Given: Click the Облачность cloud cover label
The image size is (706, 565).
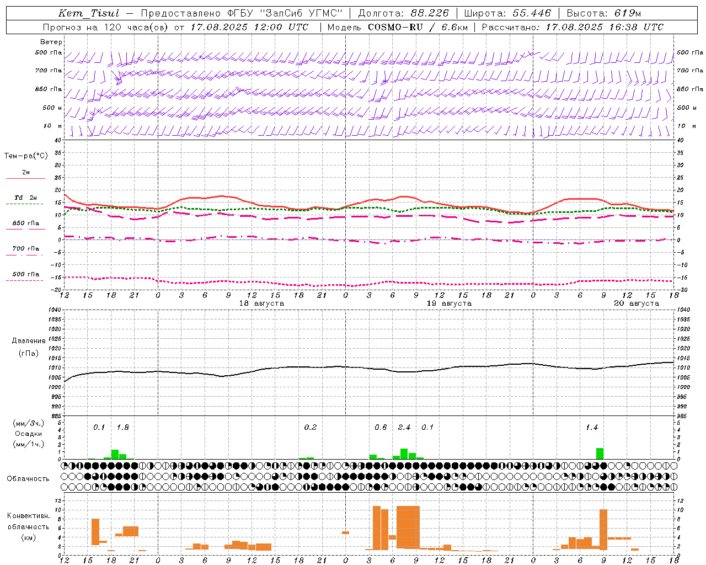Looking at the screenshot, I should click(28, 479).
